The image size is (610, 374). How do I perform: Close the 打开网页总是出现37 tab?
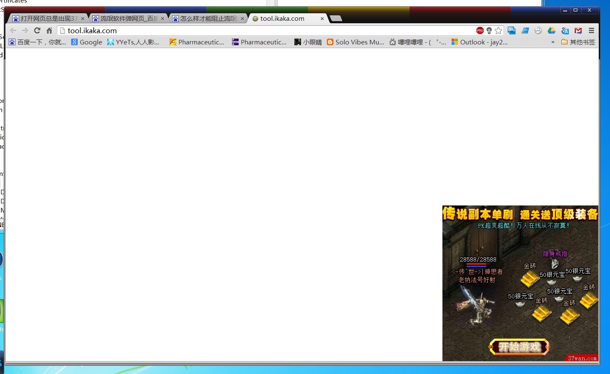tap(83, 18)
